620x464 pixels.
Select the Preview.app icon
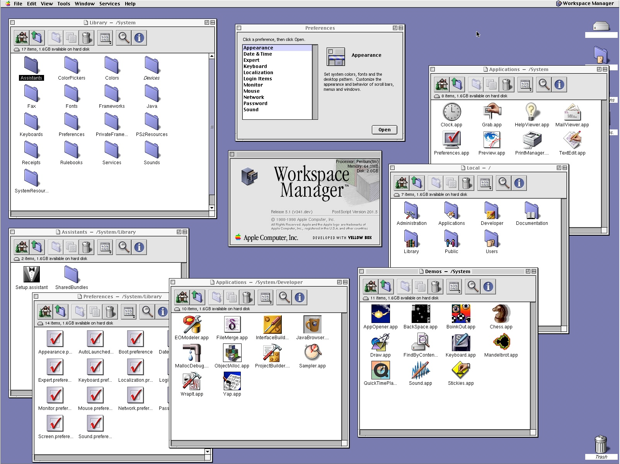tap(492, 140)
